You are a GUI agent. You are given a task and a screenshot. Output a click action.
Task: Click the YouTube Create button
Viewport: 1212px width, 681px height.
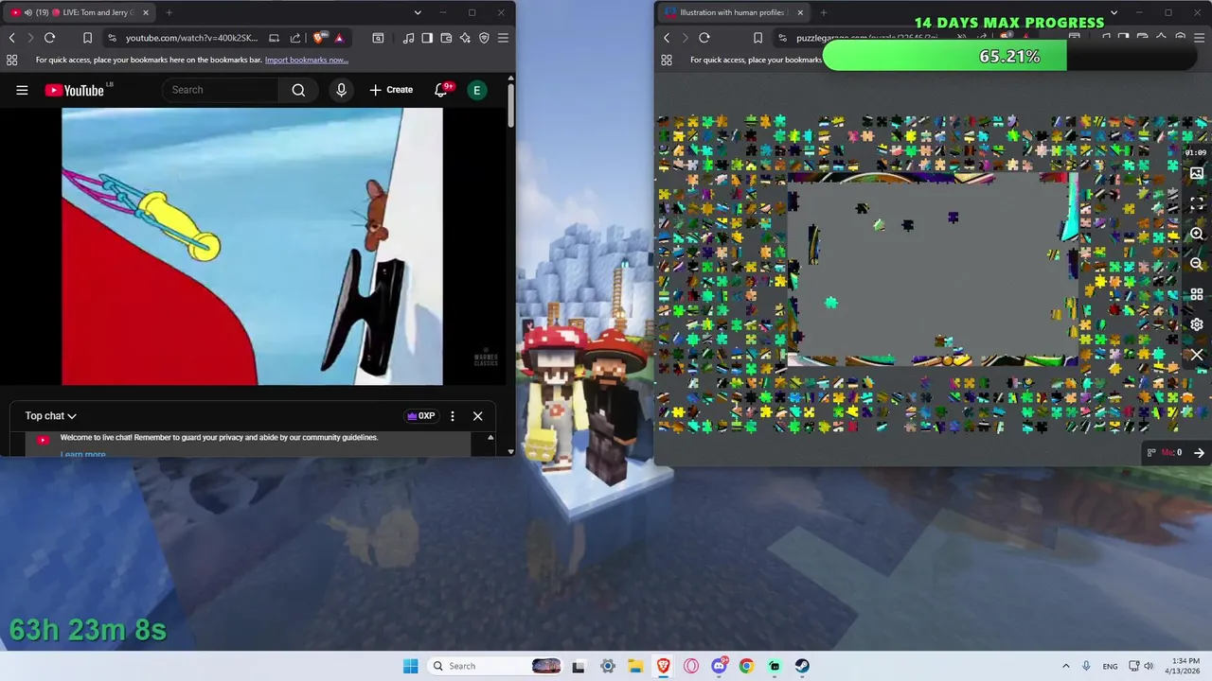click(x=391, y=90)
